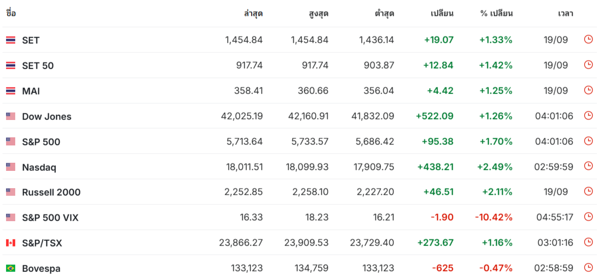Click Nasdaq last 18,011.51
599x276 pixels.
coord(244,166)
